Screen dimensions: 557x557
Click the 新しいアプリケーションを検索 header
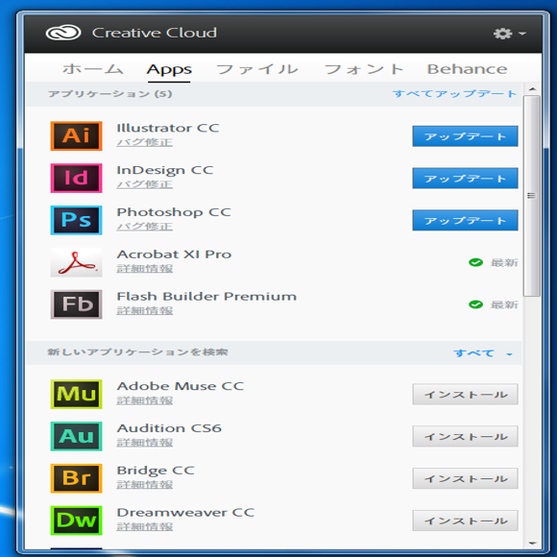pos(137,352)
